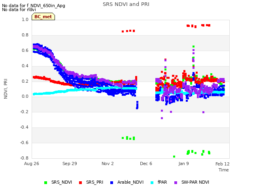Select the fPAR legend label
The height and width of the screenshot is (190, 253).
click(x=162, y=182)
